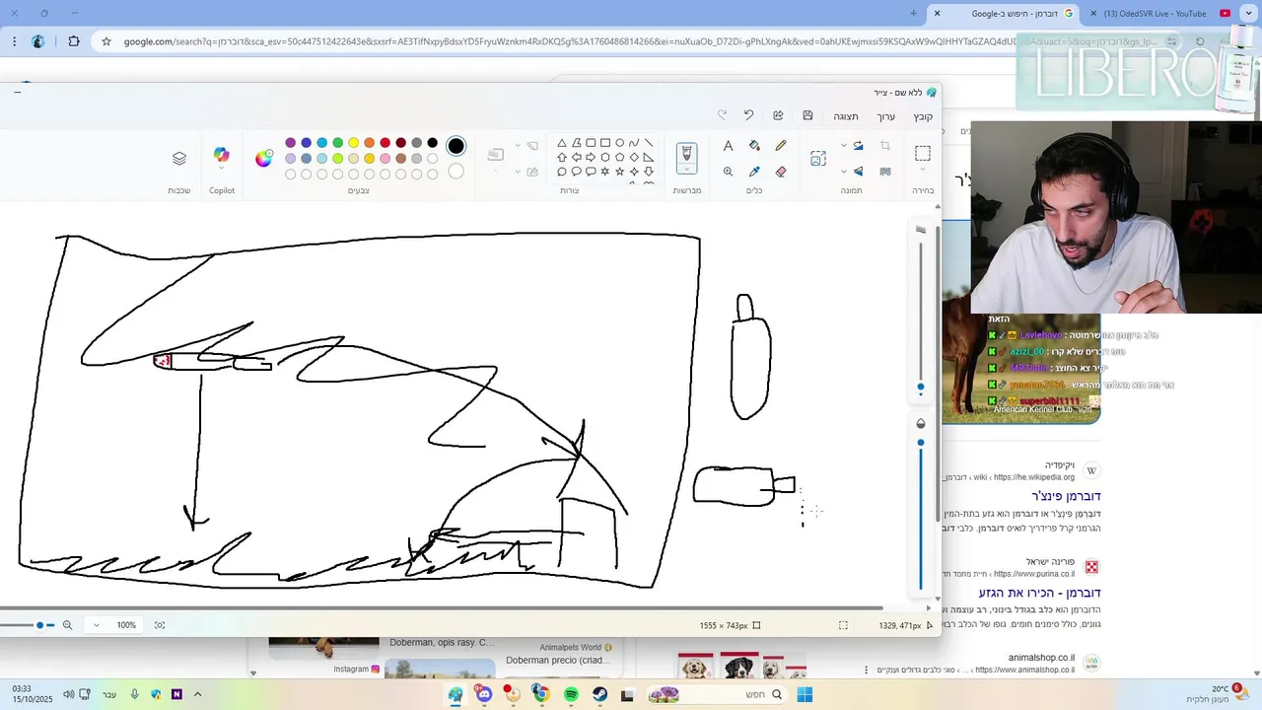Pick the purple color swatch
Screen dimensions: 1262x710
pyautogui.click(x=290, y=143)
